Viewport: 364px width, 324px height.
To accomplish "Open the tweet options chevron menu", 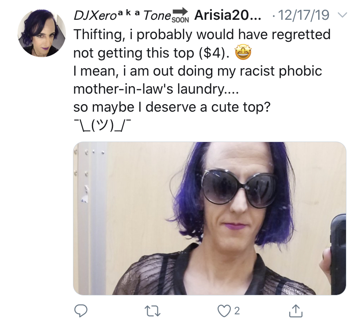I will click(x=342, y=15).
